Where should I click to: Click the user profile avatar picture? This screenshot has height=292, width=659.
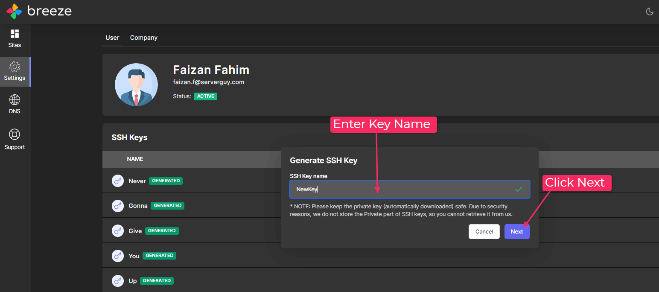tap(136, 85)
